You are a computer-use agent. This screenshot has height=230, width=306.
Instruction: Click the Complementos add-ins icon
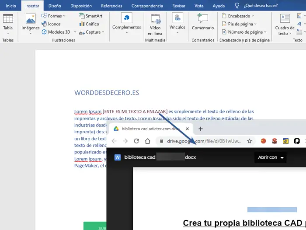127,18
